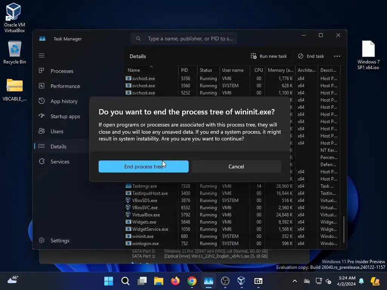Open the Services puzzle icon in sidebar
The image size is (387, 290).
pyautogui.click(x=42, y=161)
